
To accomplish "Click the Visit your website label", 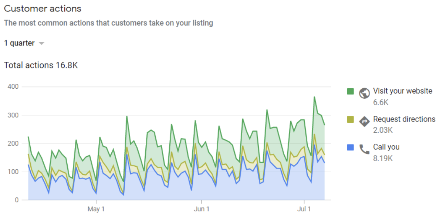I will [x=402, y=91].
